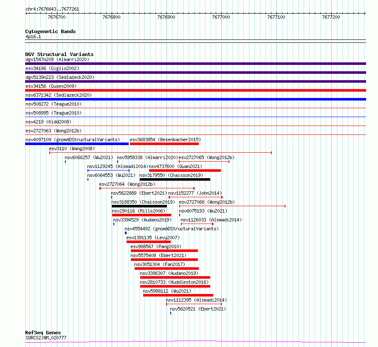The image size is (378, 347).
Task: Click the dgv1547n209 (Almarri2020) variant label
Action: coord(57,59)
